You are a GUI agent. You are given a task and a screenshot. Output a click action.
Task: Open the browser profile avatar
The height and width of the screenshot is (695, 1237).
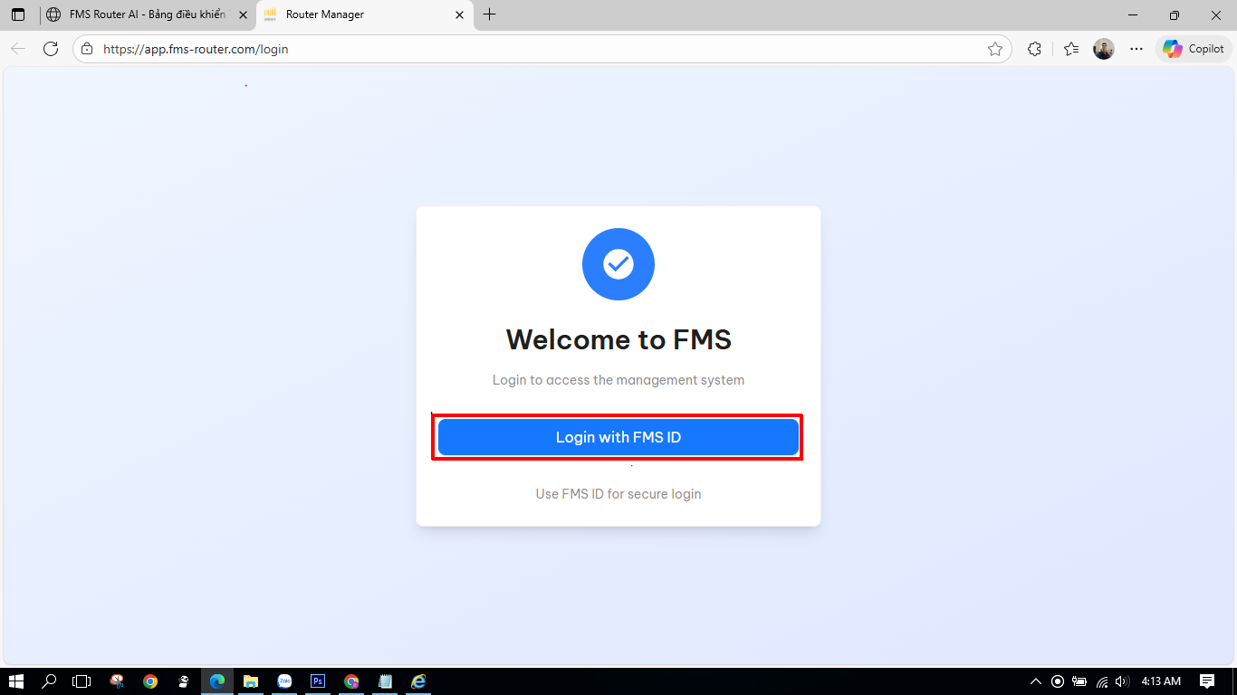point(1103,49)
